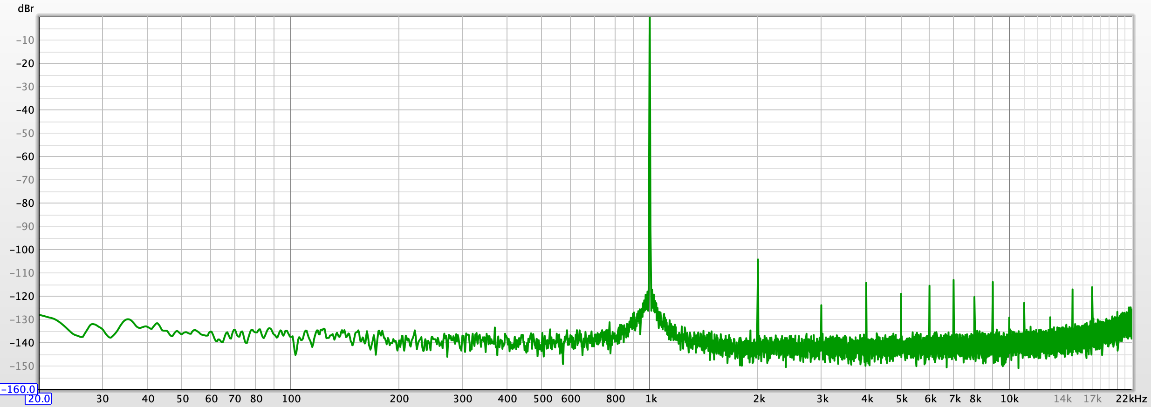
Task: Click the -100 level axis label
Action: pos(22,250)
